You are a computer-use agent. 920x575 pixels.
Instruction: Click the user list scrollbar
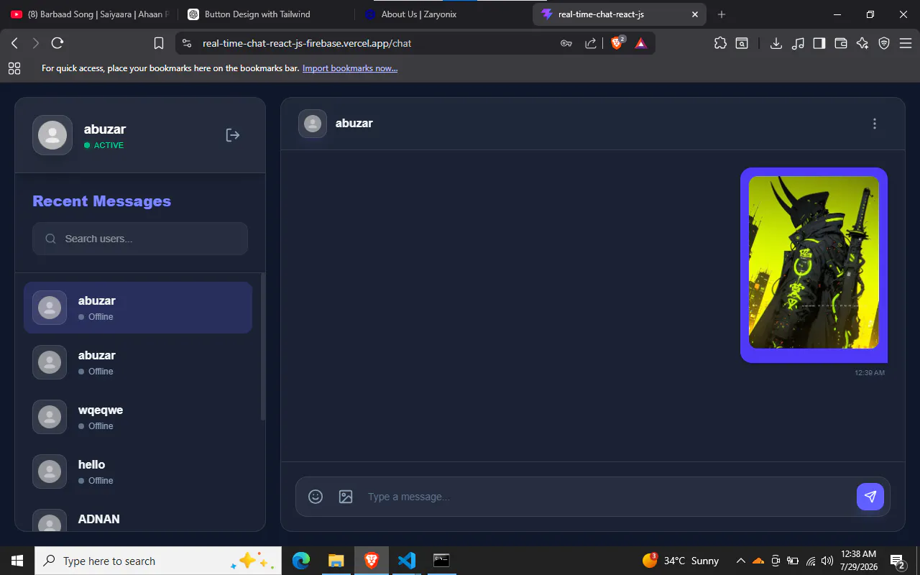click(x=262, y=346)
